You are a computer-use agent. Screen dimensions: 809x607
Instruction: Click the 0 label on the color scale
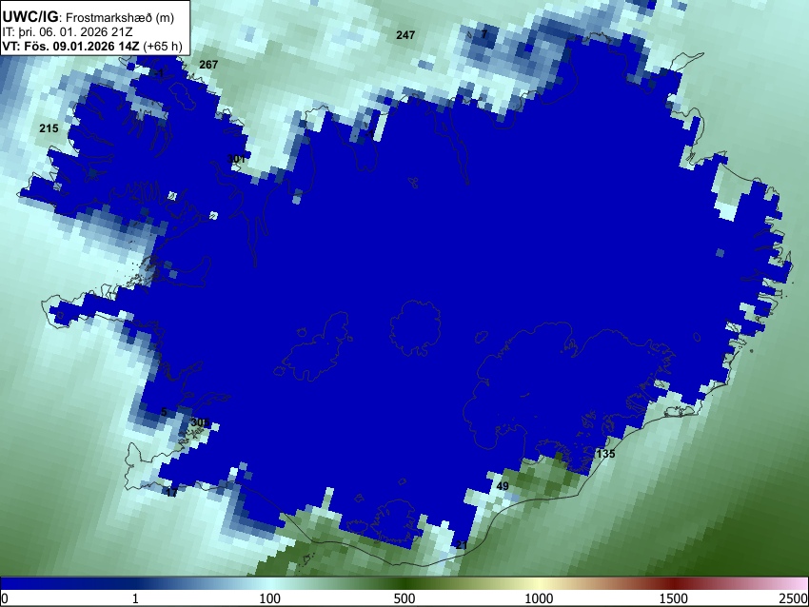point(5,598)
